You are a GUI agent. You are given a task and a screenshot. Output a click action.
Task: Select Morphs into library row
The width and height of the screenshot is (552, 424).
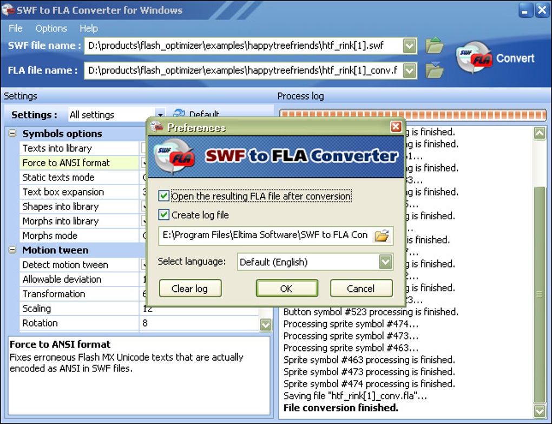(79, 221)
